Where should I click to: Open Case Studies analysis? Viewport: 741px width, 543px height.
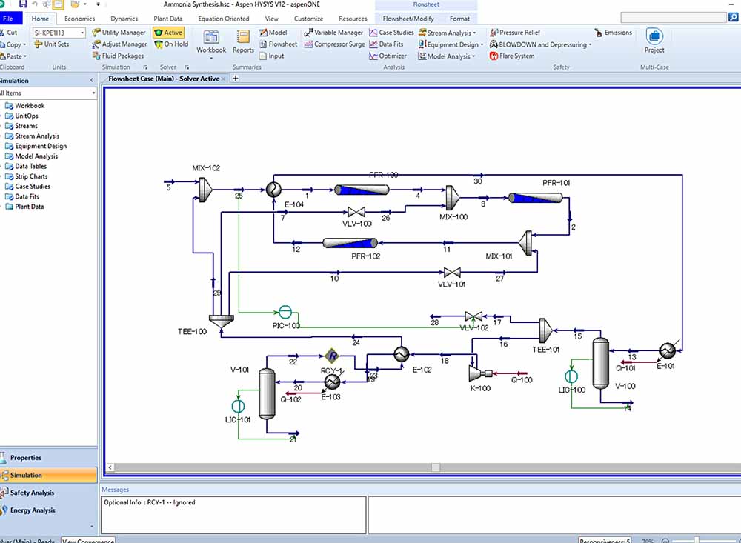pyautogui.click(x=391, y=33)
